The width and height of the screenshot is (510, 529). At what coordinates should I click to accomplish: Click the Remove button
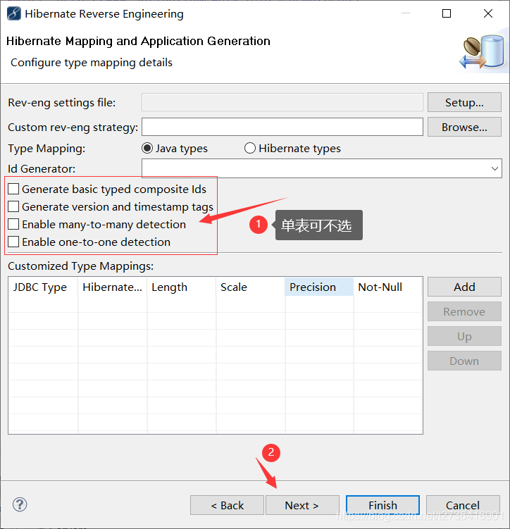[464, 312]
